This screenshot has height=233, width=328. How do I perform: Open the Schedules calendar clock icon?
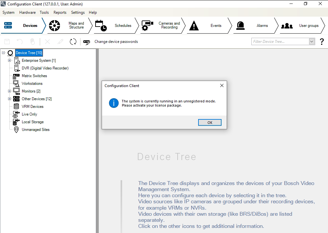click(x=101, y=26)
